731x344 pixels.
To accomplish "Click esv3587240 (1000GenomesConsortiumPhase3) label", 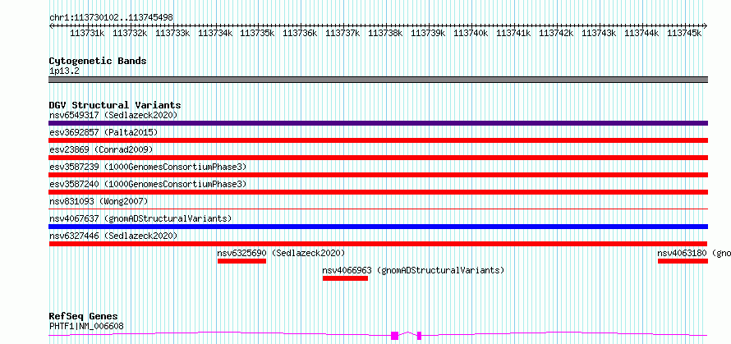I will [148, 184].
